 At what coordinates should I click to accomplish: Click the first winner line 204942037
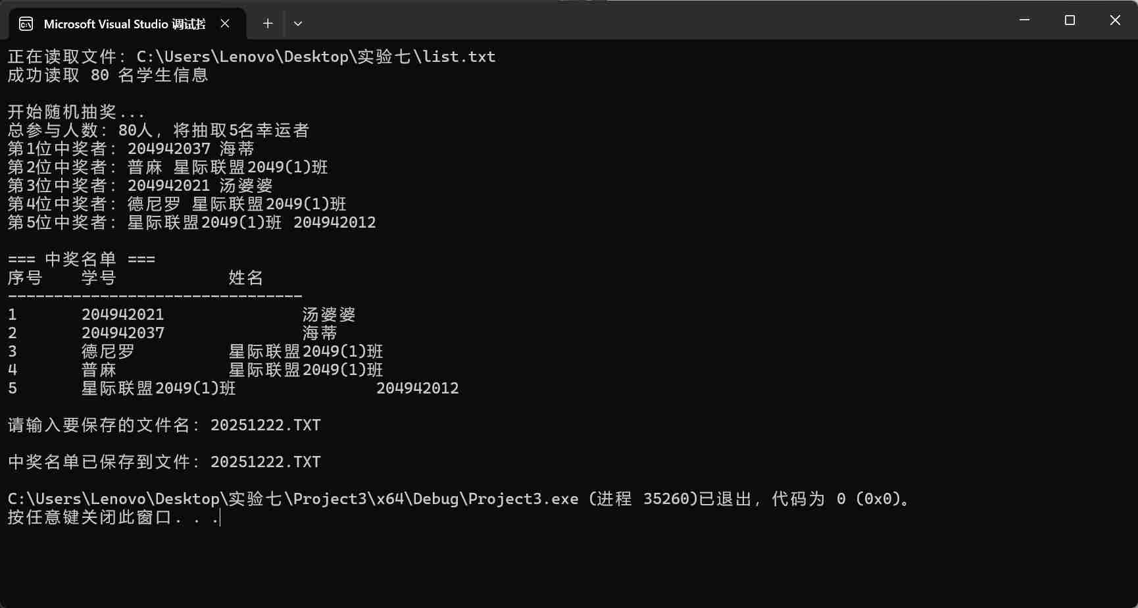coord(131,149)
